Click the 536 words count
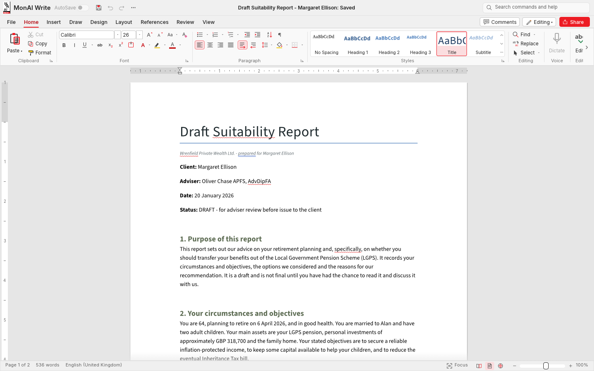The image size is (594, 371). [47, 365]
